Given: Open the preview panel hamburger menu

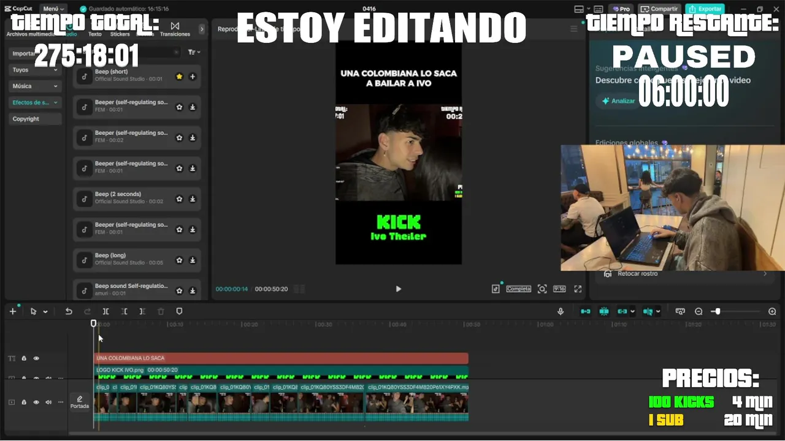Looking at the screenshot, I should pos(574,29).
